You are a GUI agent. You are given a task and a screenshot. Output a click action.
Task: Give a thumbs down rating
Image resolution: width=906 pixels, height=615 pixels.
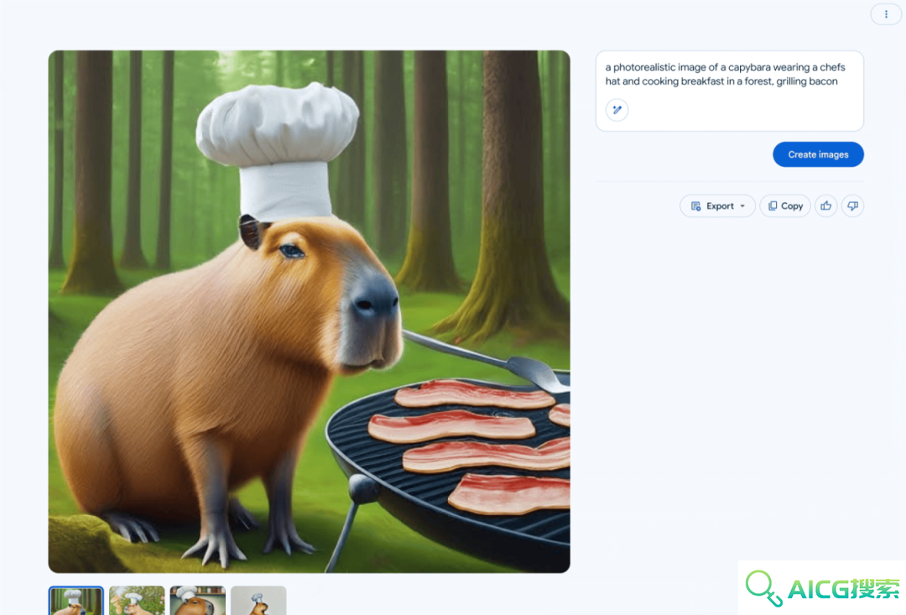point(853,206)
